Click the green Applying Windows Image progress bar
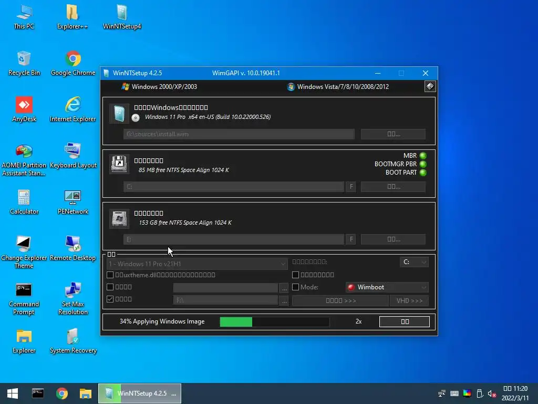Image resolution: width=538 pixels, height=404 pixels. (274, 322)
